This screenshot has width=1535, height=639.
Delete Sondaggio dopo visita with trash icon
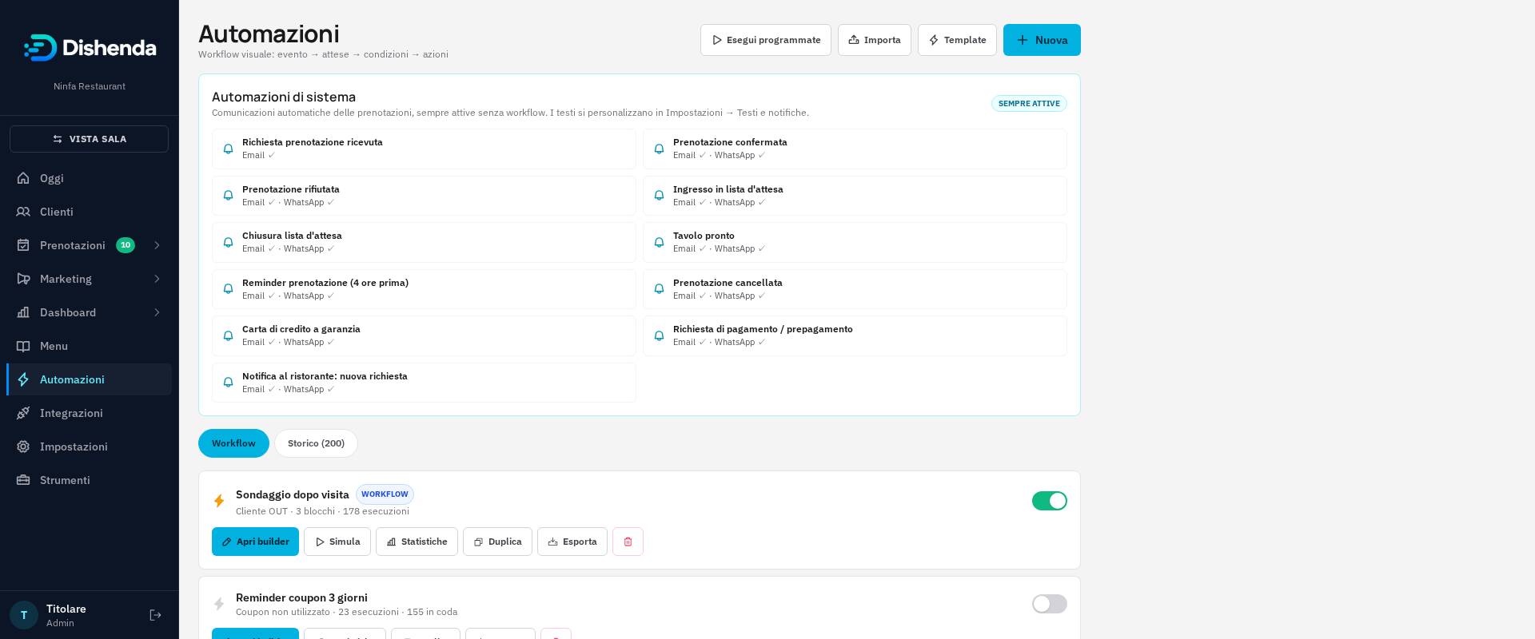(628, 542)
